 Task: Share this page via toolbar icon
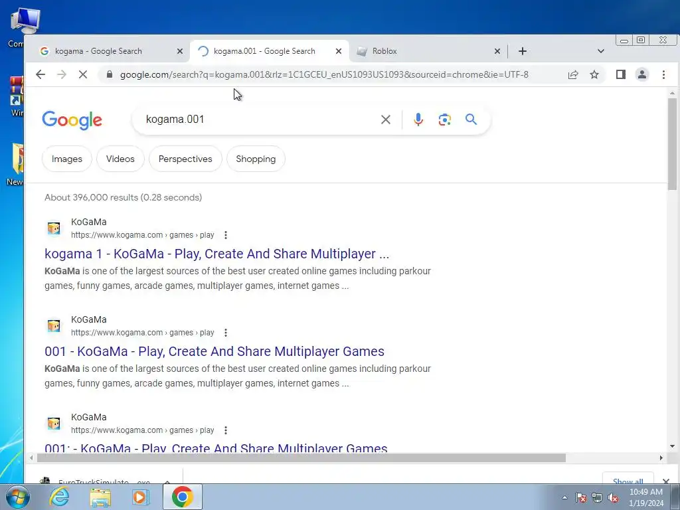click(573, 74)
